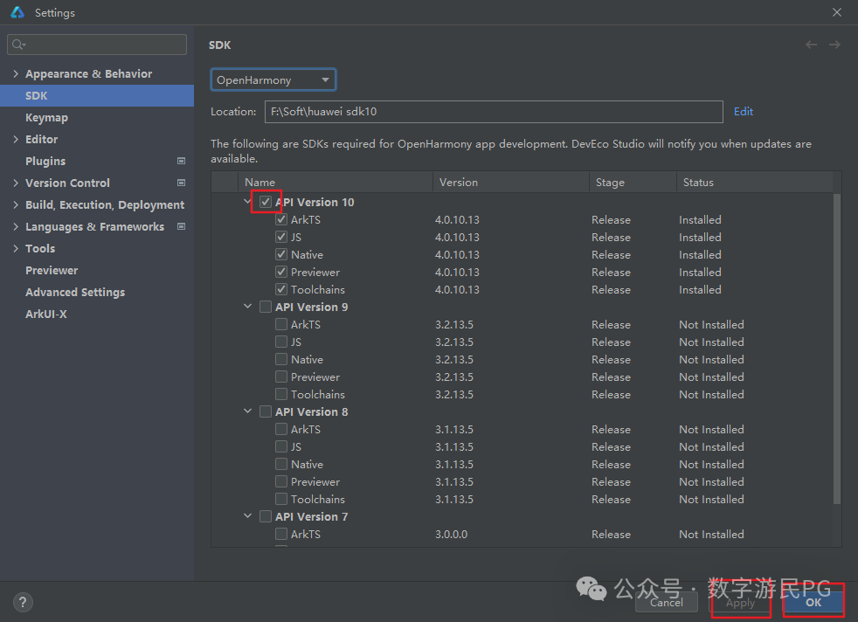
Task: Click the project-level icon beside Version Control
Action: [181, 183]
